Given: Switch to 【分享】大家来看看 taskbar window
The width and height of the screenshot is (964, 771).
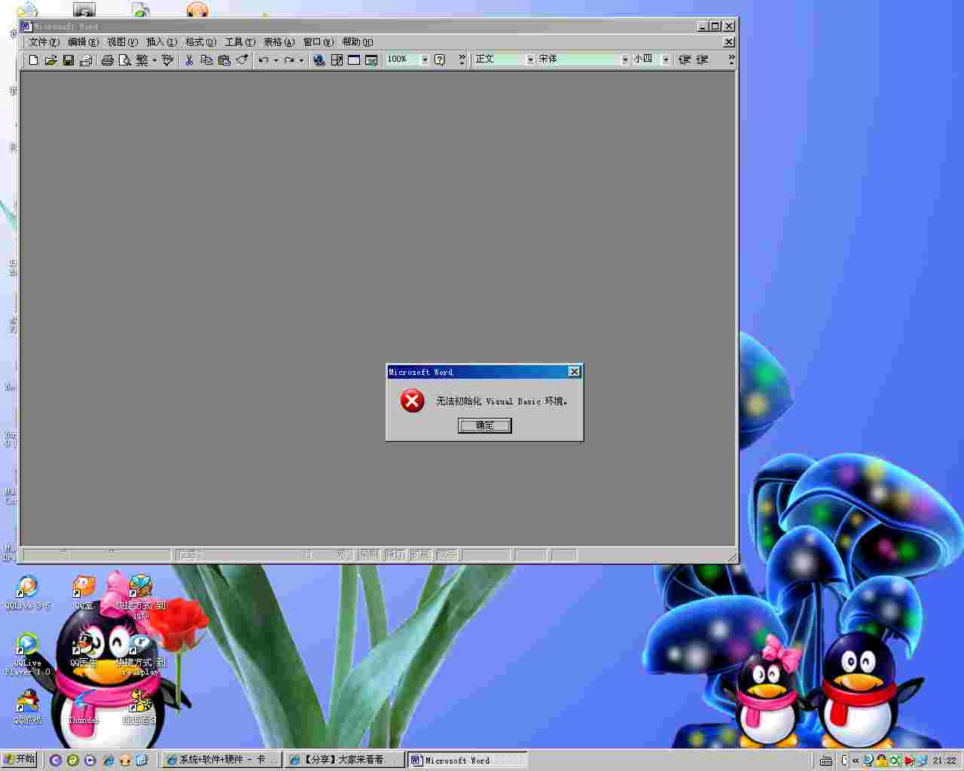Looking at the screenshot, I should point(344,760).
